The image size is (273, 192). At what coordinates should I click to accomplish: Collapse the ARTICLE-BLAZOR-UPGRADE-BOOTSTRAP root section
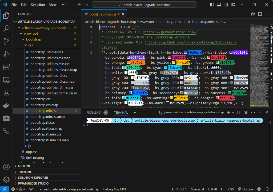coord(46,22)
